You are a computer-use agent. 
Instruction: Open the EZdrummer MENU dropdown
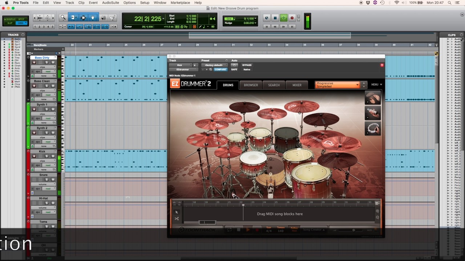(x=377, y=85)
